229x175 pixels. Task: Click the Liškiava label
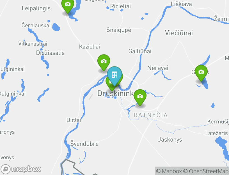[181, 4]
